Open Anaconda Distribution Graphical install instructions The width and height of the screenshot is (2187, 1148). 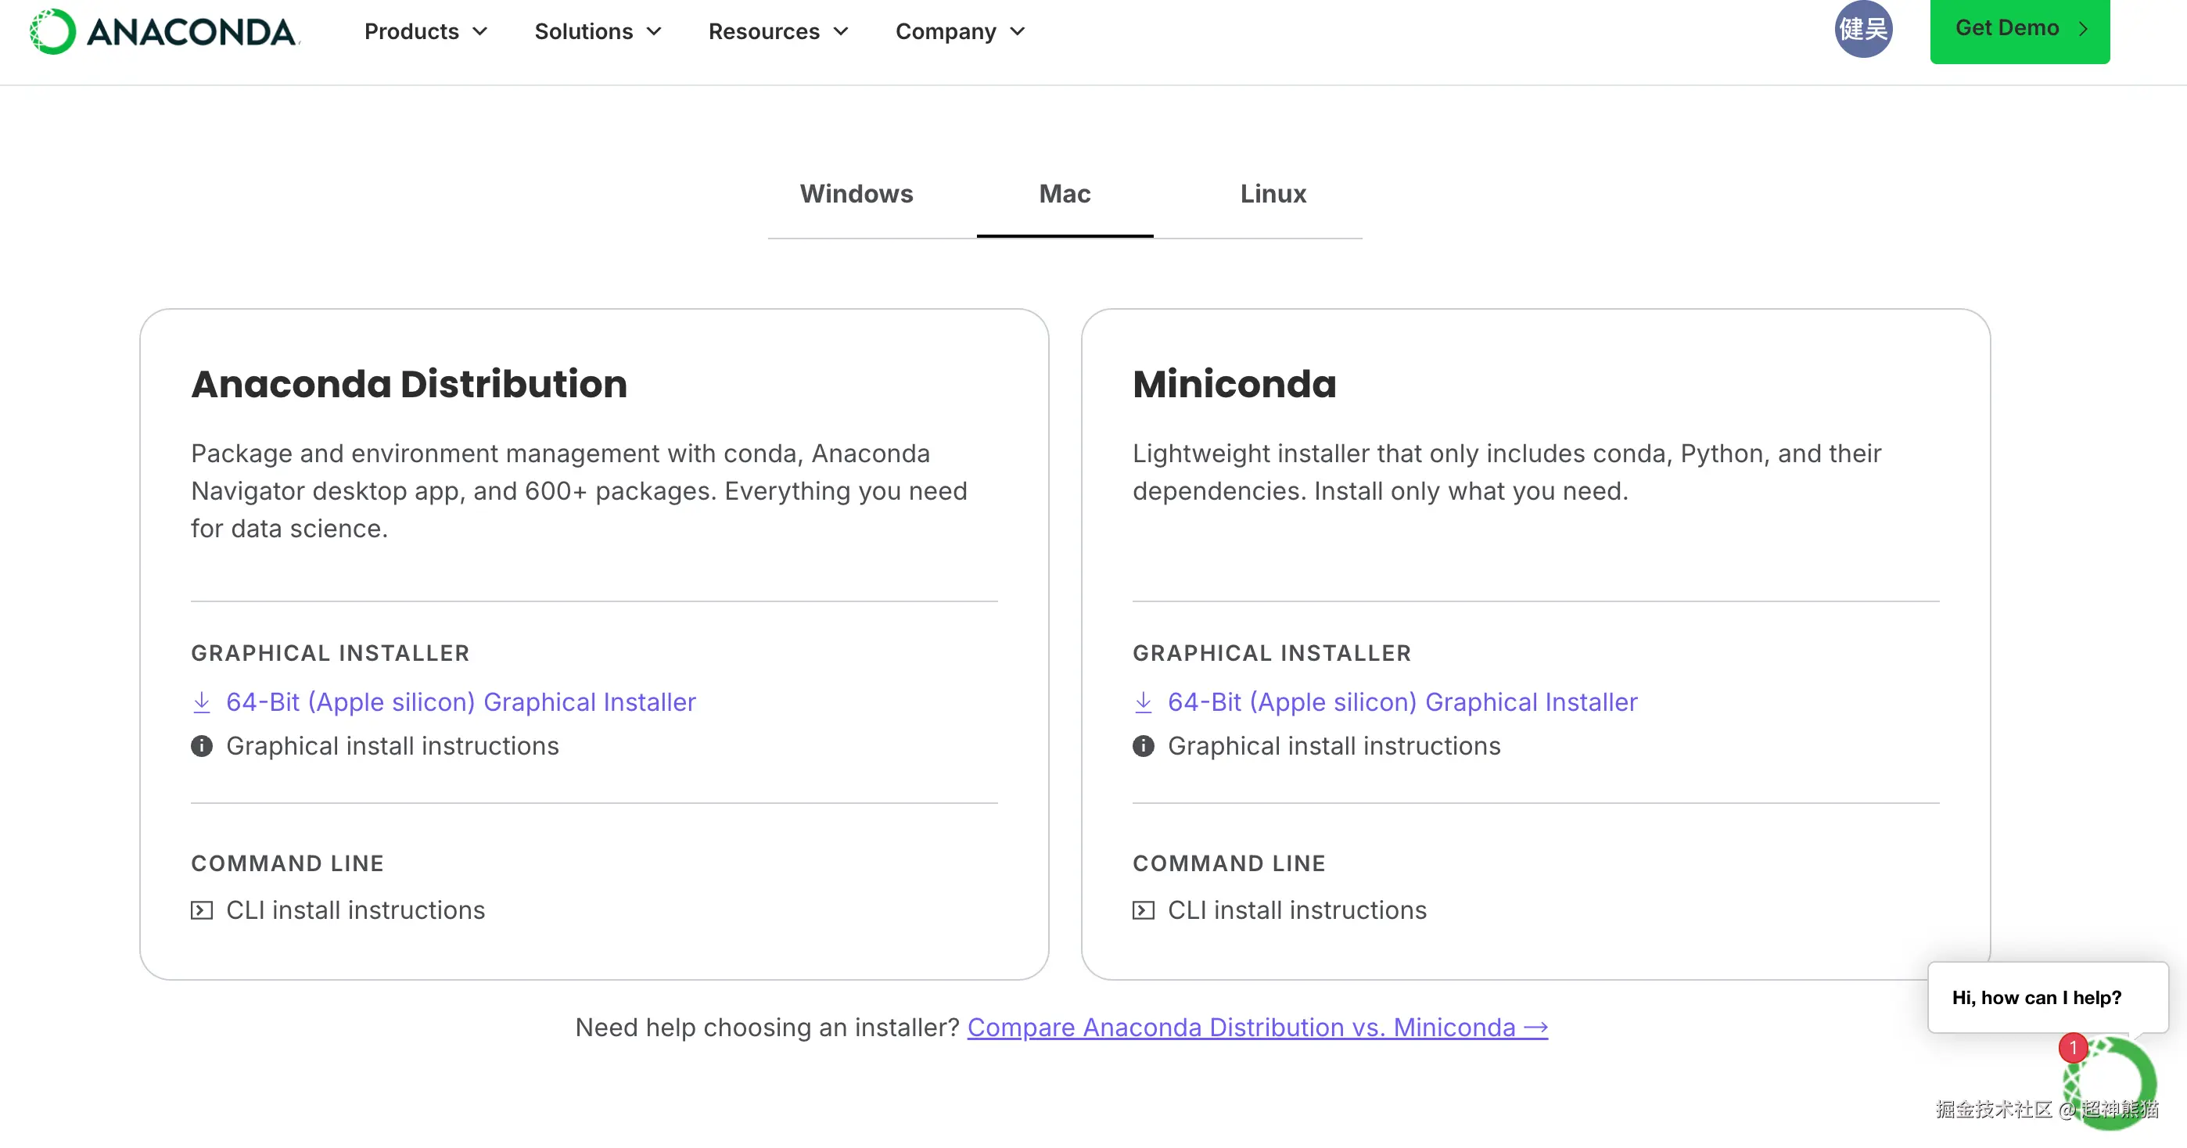[x=392, y=745]
